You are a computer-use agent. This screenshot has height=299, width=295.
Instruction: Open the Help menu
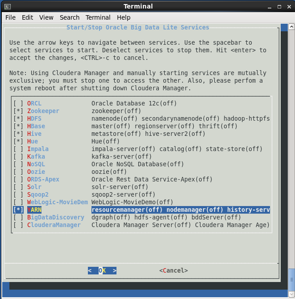click(x=124, y=17)
